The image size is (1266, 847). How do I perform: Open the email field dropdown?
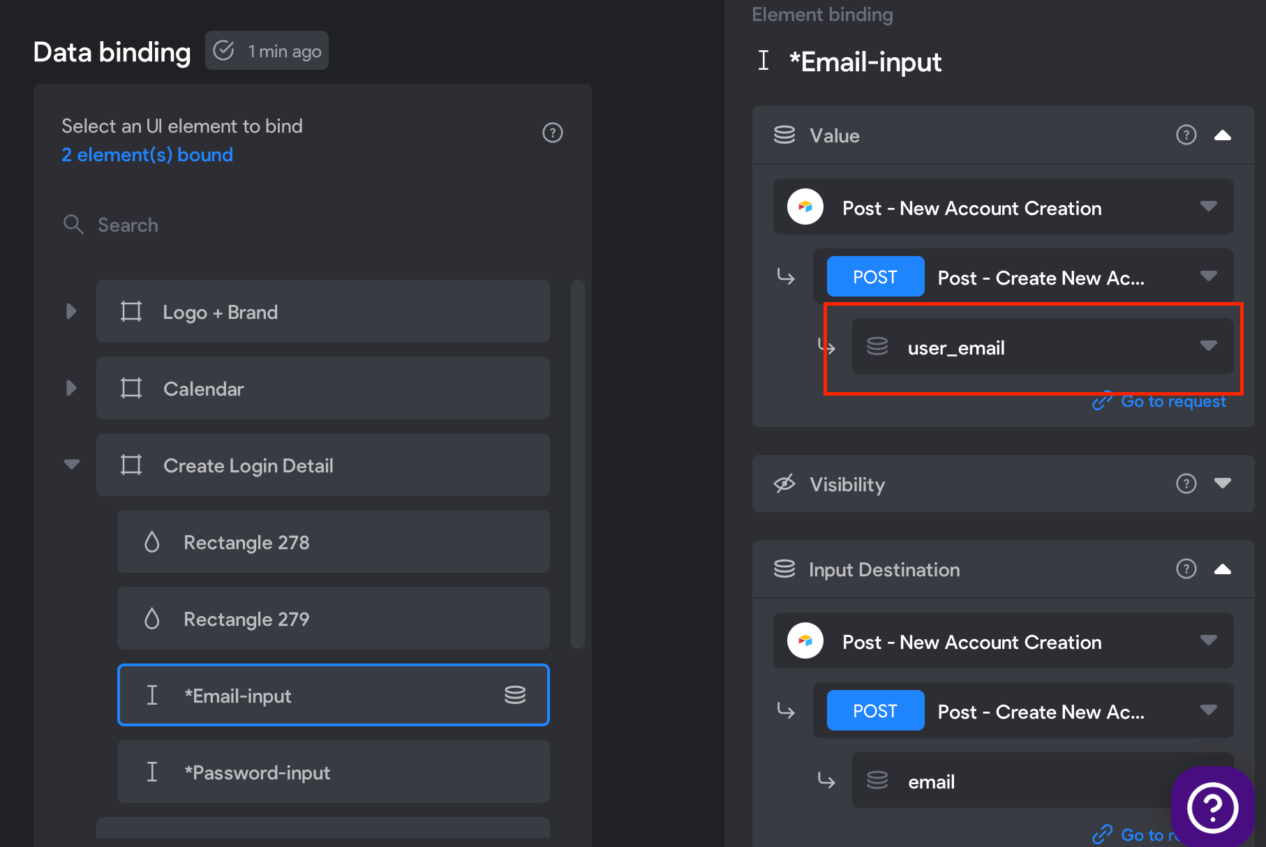pyautogui.click(x=1043, y=780)
